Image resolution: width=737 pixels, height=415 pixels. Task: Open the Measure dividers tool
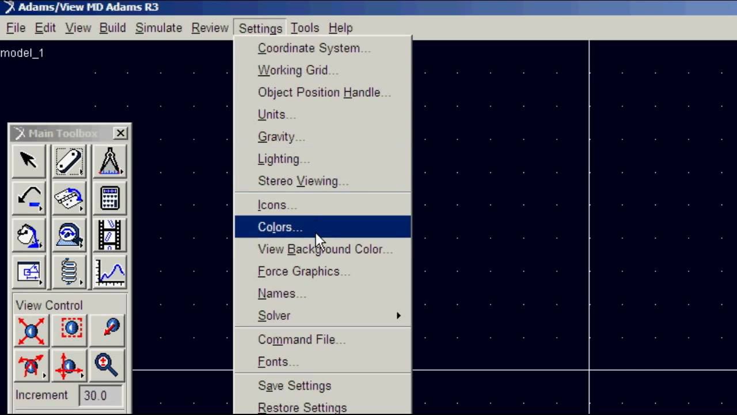(109, 161)
